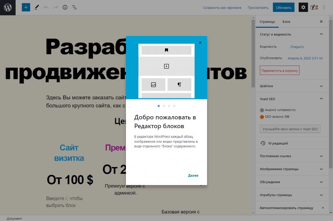Open the Yoast SEO toolbar icon
Viewport: 333px width, 221px height.
[x=314, y=7]
